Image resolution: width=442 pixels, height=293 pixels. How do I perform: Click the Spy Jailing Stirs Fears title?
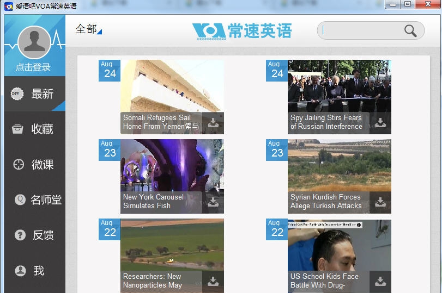pyautogui.click(x=326, y=122)
